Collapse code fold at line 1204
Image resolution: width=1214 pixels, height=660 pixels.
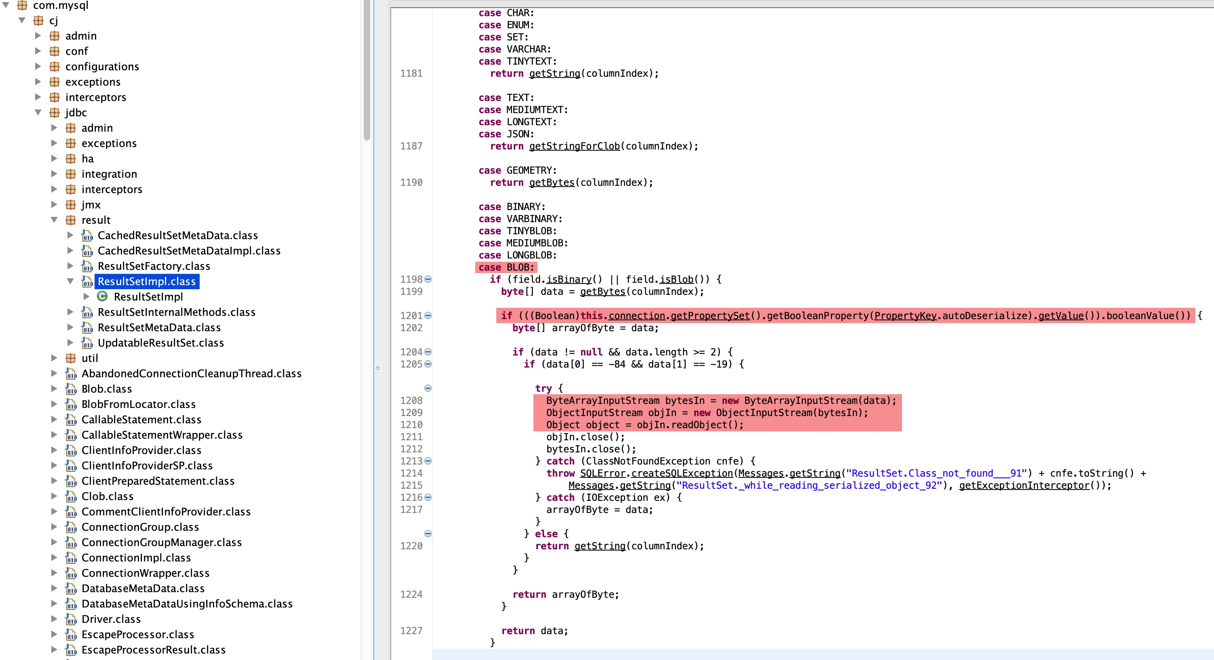[x=428, y=352]
